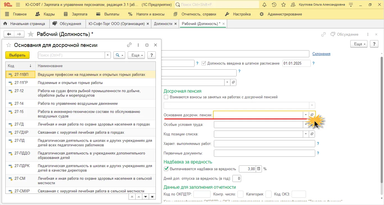The image size is (384, 205).
Task: Move down one row arrow in dialog
Action: (145, 197)
